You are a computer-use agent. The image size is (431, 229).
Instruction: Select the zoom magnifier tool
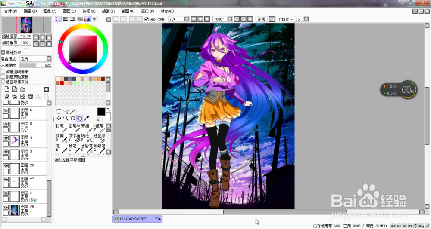pyautogui.click(x=66, y=118)
